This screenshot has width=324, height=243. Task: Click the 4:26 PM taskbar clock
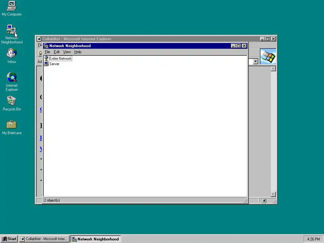[313, 239]
